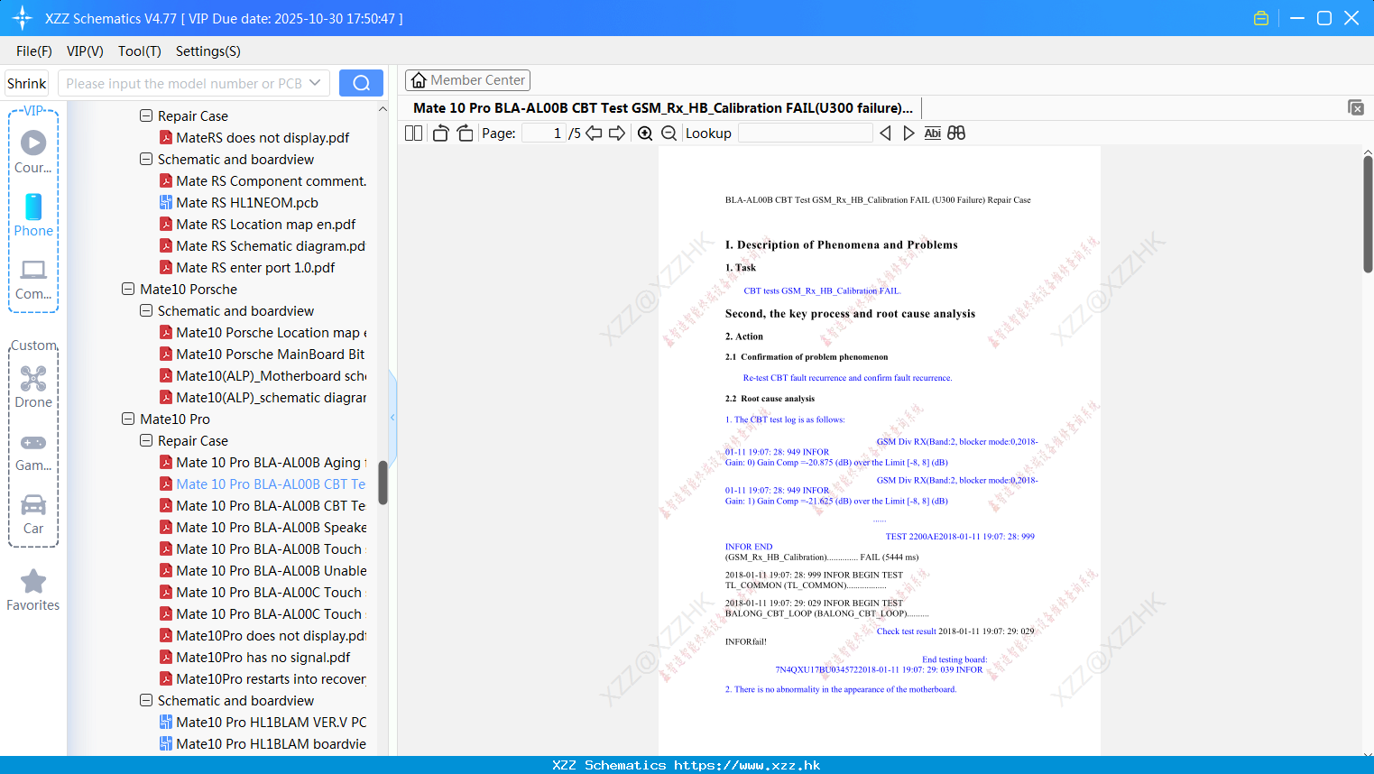Viewport: 1374px width, 774px height.
Task: Open Mate RS Schematic diagram pdf
Action: (x=263, y=246)
